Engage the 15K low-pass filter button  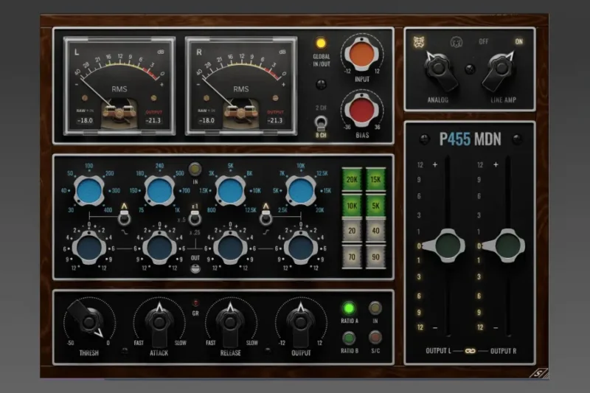(x=375, y=179)
